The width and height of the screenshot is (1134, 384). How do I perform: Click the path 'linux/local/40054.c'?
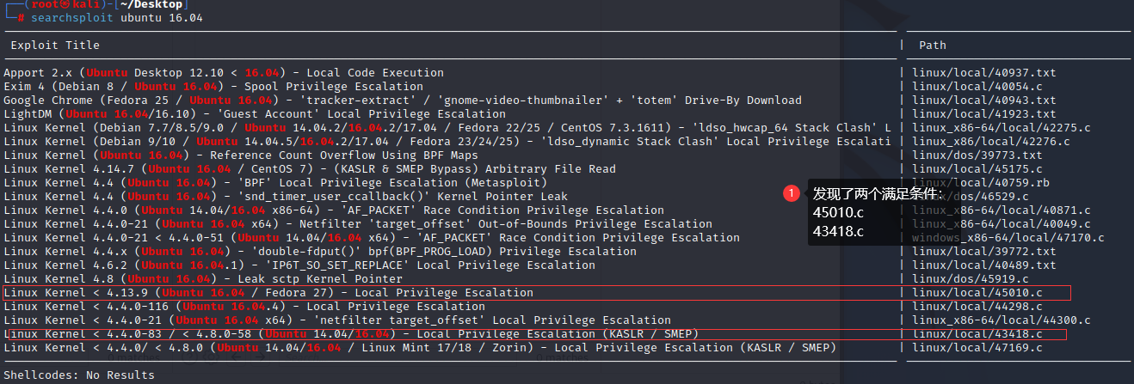(x=977, y=87)
